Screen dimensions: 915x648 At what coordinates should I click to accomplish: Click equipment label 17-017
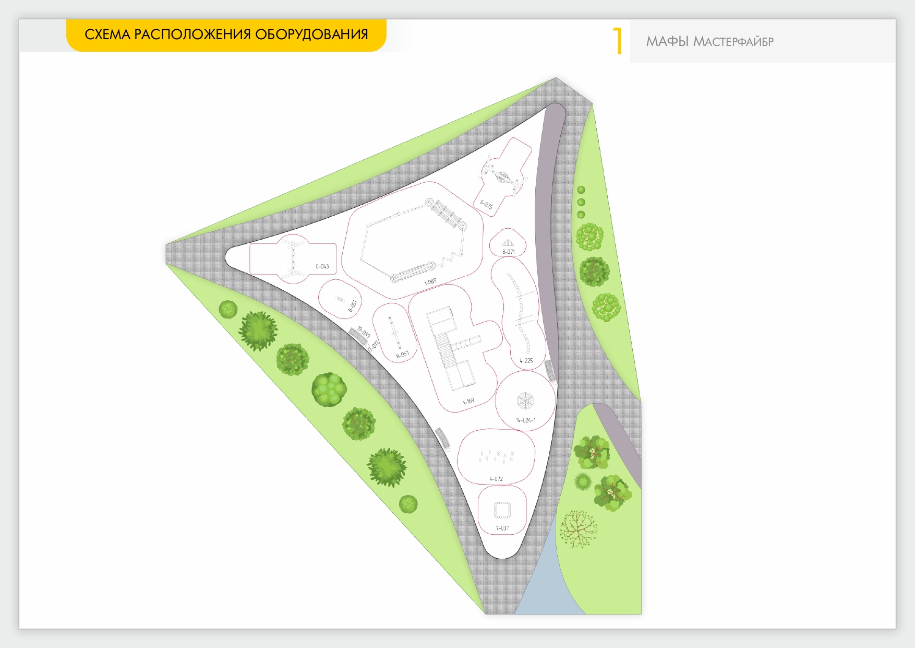coord(373,346)
